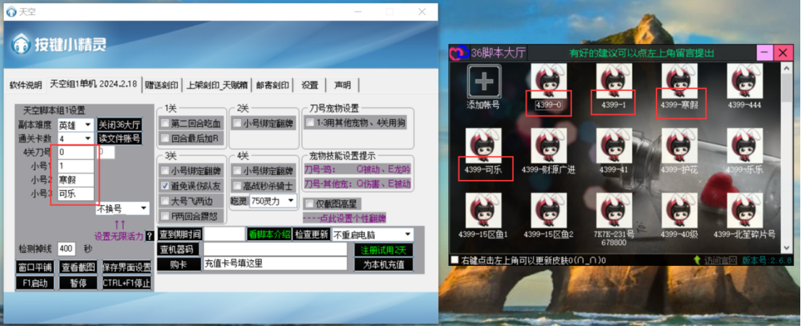The width and height of the screenshot is (801, 326).
Task: Click the 添加帐号 plus icon
Action: [x=484, y=81]
